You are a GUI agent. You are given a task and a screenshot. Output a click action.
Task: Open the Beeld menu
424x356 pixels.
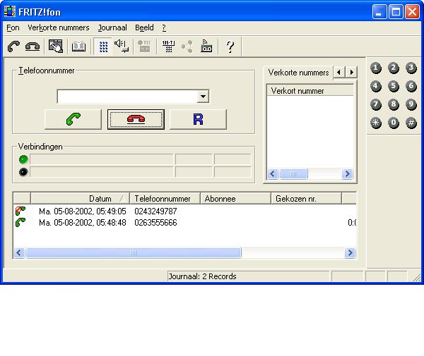coord(144,27)
